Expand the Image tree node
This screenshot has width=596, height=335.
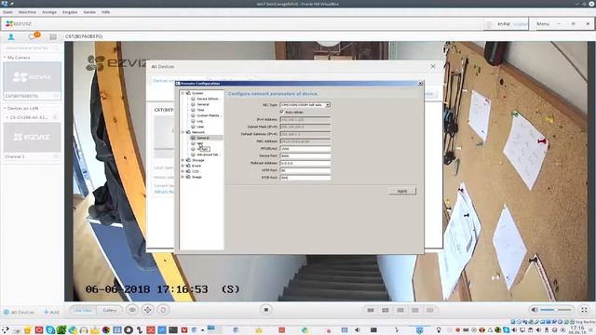(183, 177)
